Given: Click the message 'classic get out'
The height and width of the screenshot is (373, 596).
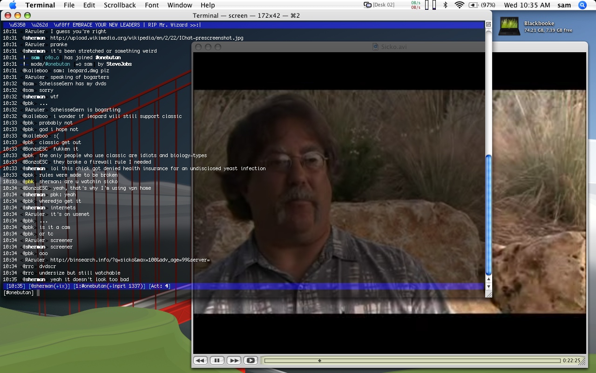Looking at the screenshot, I should coord(60,143).
